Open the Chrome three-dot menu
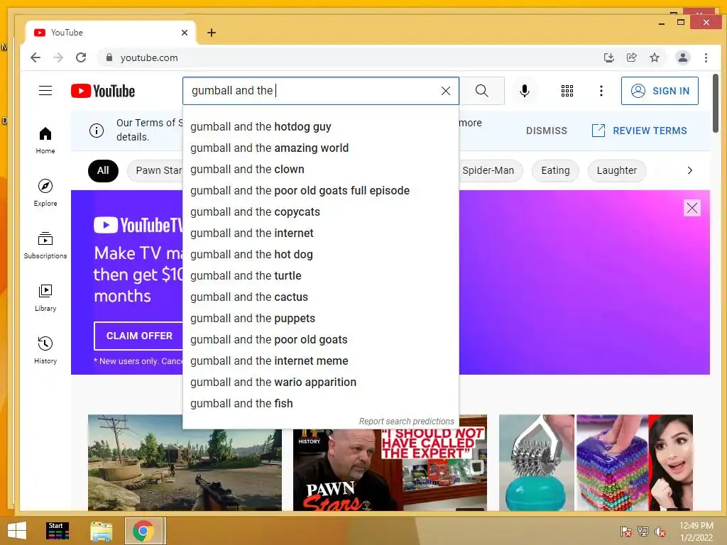 [x=706, y=57]
